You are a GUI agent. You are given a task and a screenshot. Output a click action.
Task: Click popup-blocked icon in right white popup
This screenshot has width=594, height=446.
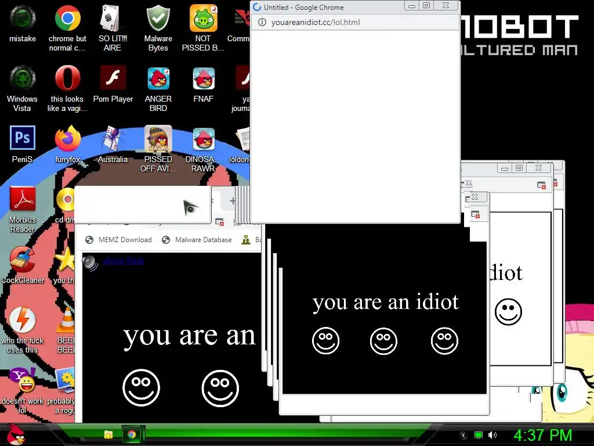[x=542, y=185]
